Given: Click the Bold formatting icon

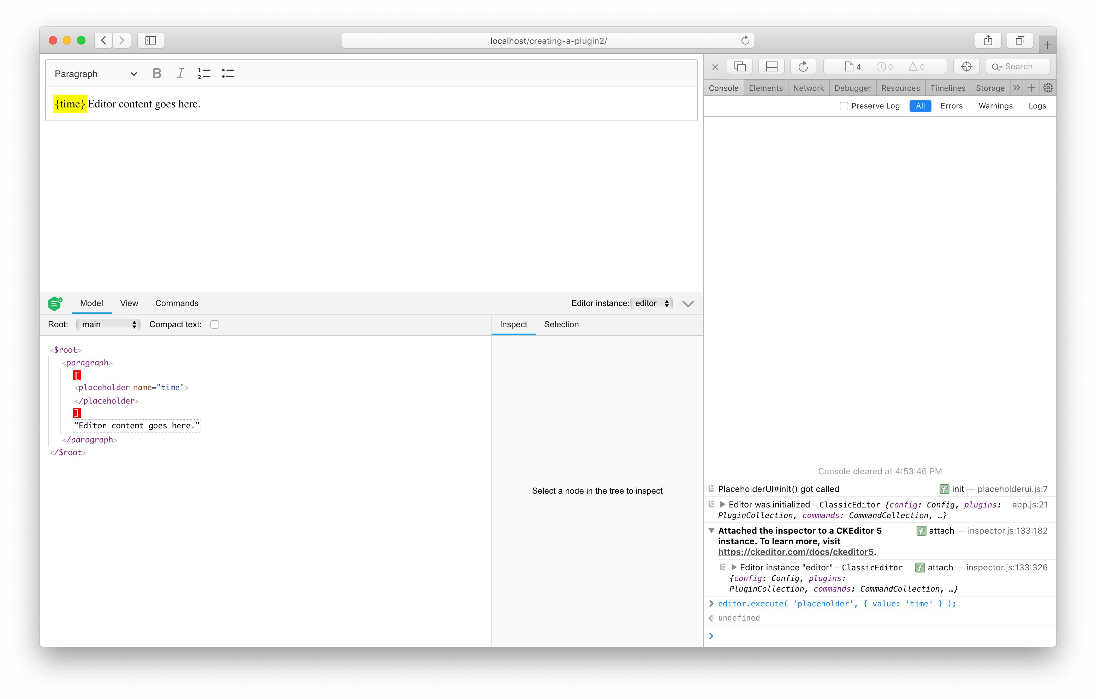Looking at the screenshot, I should pyautogui.click(x=157, y=74).
